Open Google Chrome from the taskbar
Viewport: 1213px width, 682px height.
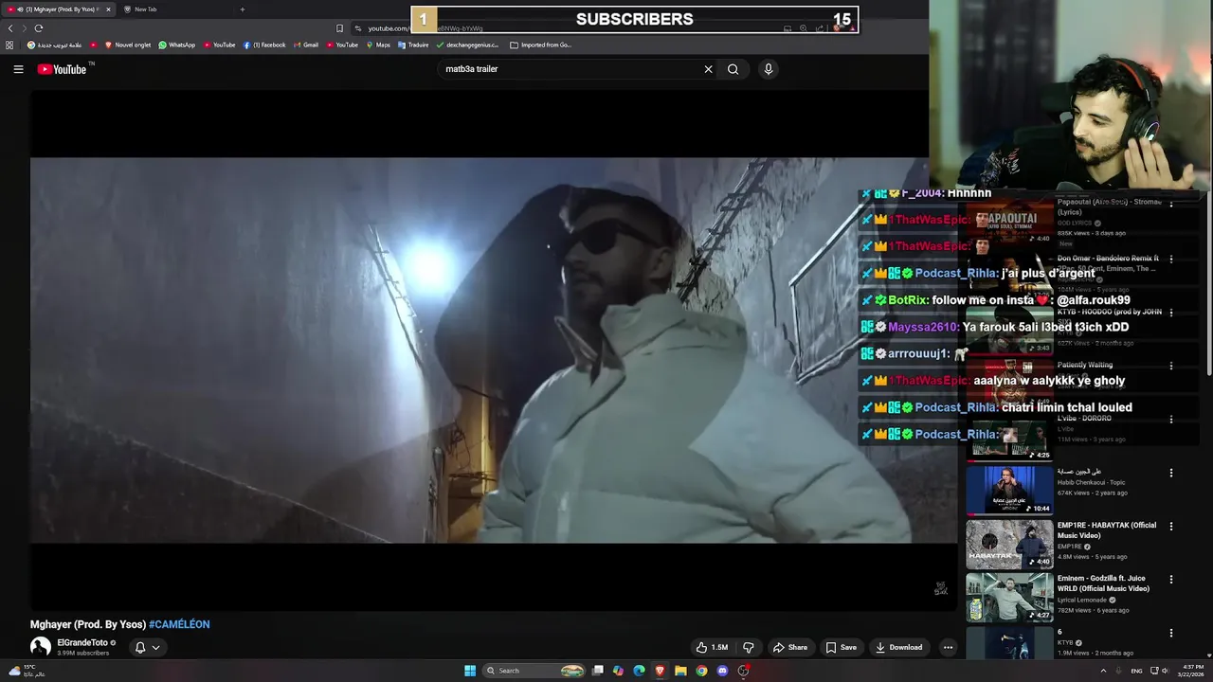(701, 671)
